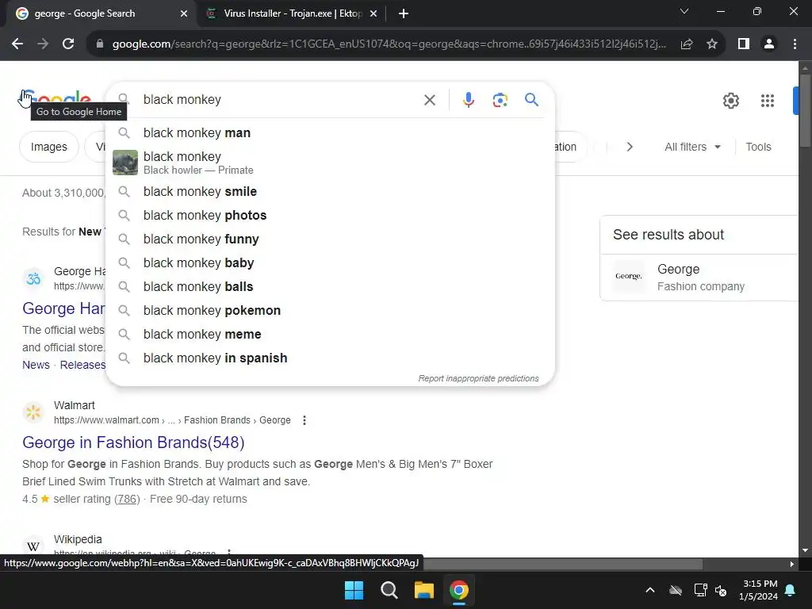The width and height of the screenshot is (812, 609).
Task: Bookmark this page with the star icon
Action: pyautogui.click(x=712, y=44)
